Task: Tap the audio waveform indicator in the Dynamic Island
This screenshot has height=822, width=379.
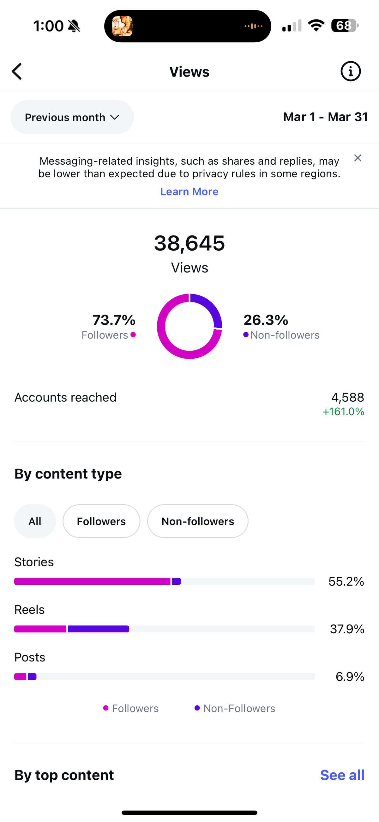Action: click(x=253, y=26)
